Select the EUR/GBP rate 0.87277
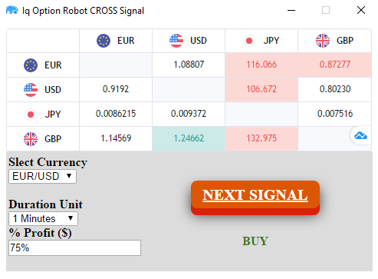The width and height of the screenshot is (378, 279). click(x=335, y=65)
